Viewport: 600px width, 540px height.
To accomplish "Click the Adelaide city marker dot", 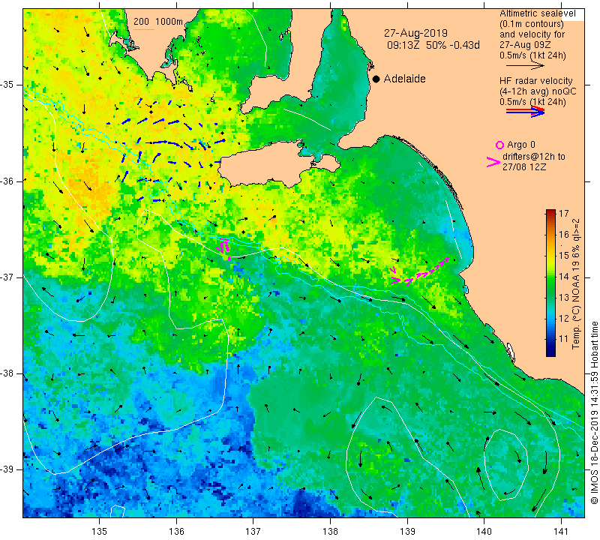I will pos(376,79).
